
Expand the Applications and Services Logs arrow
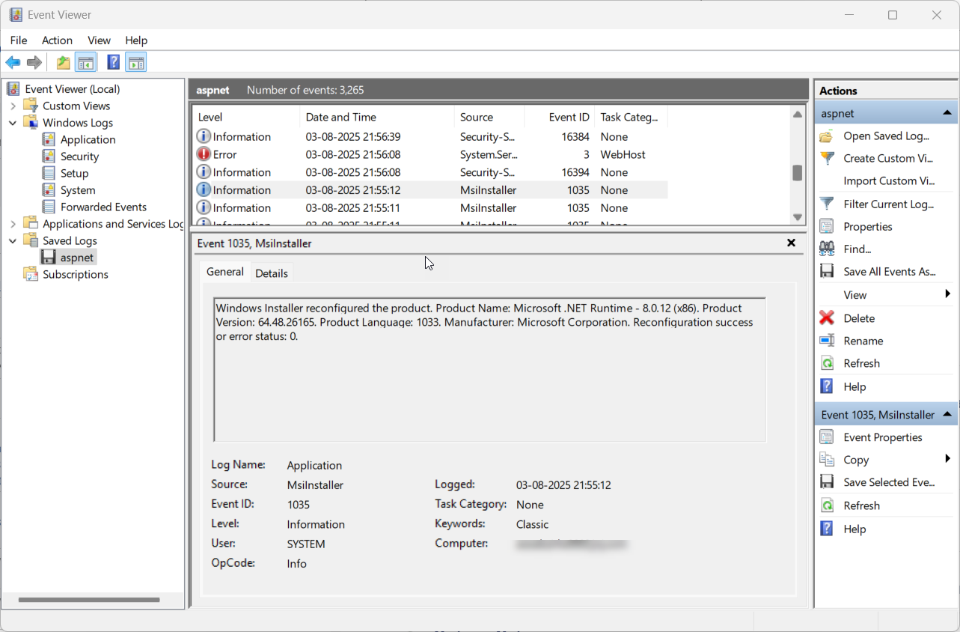(13, 224)
